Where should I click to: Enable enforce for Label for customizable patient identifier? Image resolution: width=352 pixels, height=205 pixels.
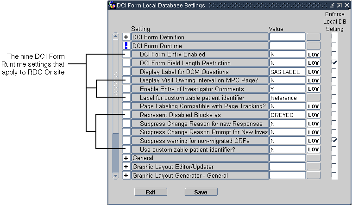(334, 97)
